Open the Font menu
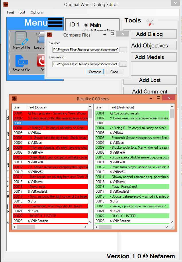This screenshot has width=182, height=262. 11,12
